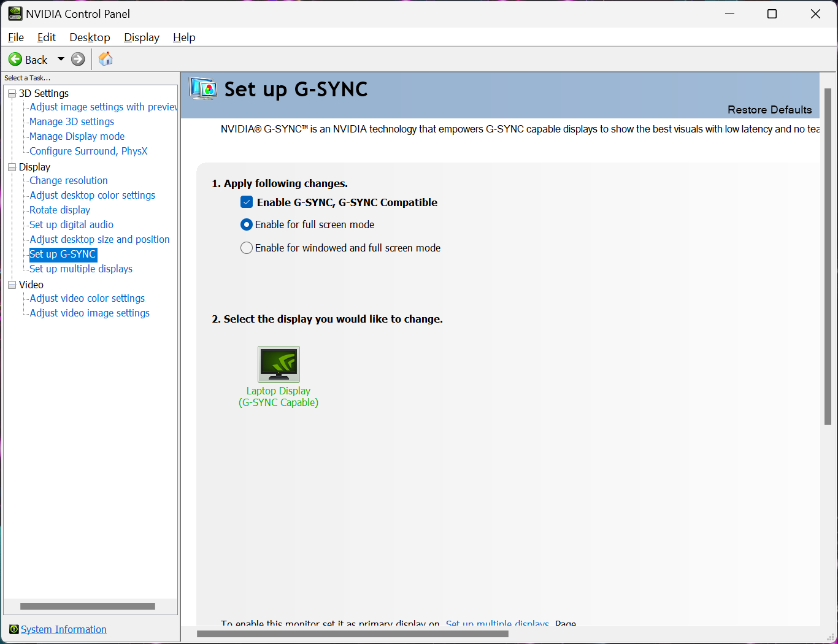Open Manage Display mode

(x=77, y=136)
